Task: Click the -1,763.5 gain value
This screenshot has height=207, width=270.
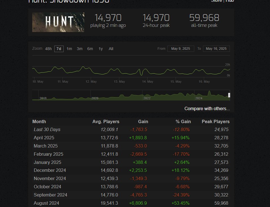Action: coord(139,129)
